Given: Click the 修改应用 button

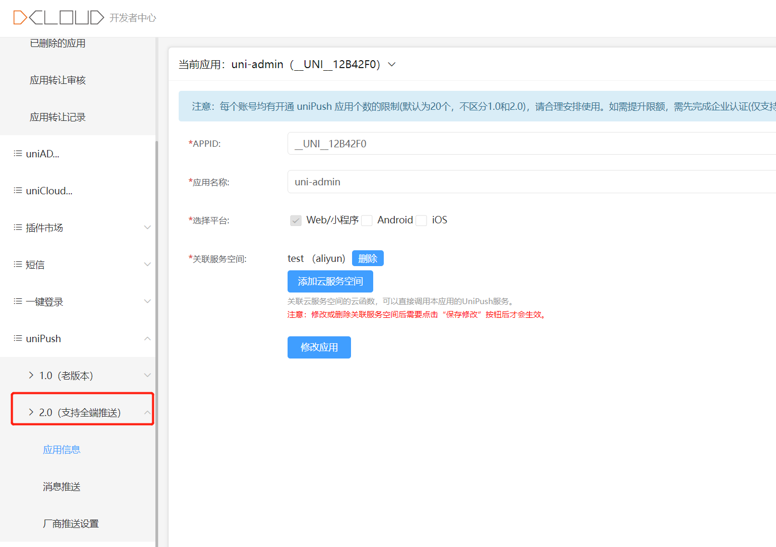Looking at the screenshot, I should pos(319,347).
